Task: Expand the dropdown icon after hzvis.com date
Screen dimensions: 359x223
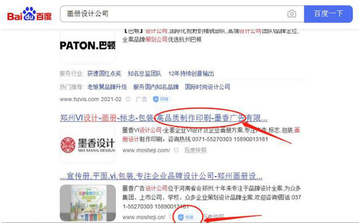Action: coord(128,99)
